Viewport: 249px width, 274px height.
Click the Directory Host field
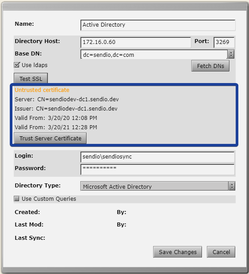tap(136, 43)
